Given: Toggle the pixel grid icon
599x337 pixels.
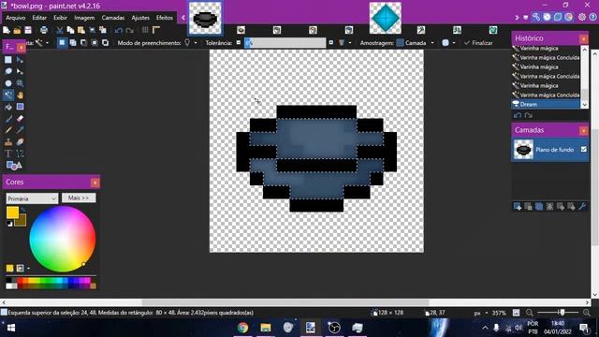Looking at the screenshot, I should tap(145, 30).
